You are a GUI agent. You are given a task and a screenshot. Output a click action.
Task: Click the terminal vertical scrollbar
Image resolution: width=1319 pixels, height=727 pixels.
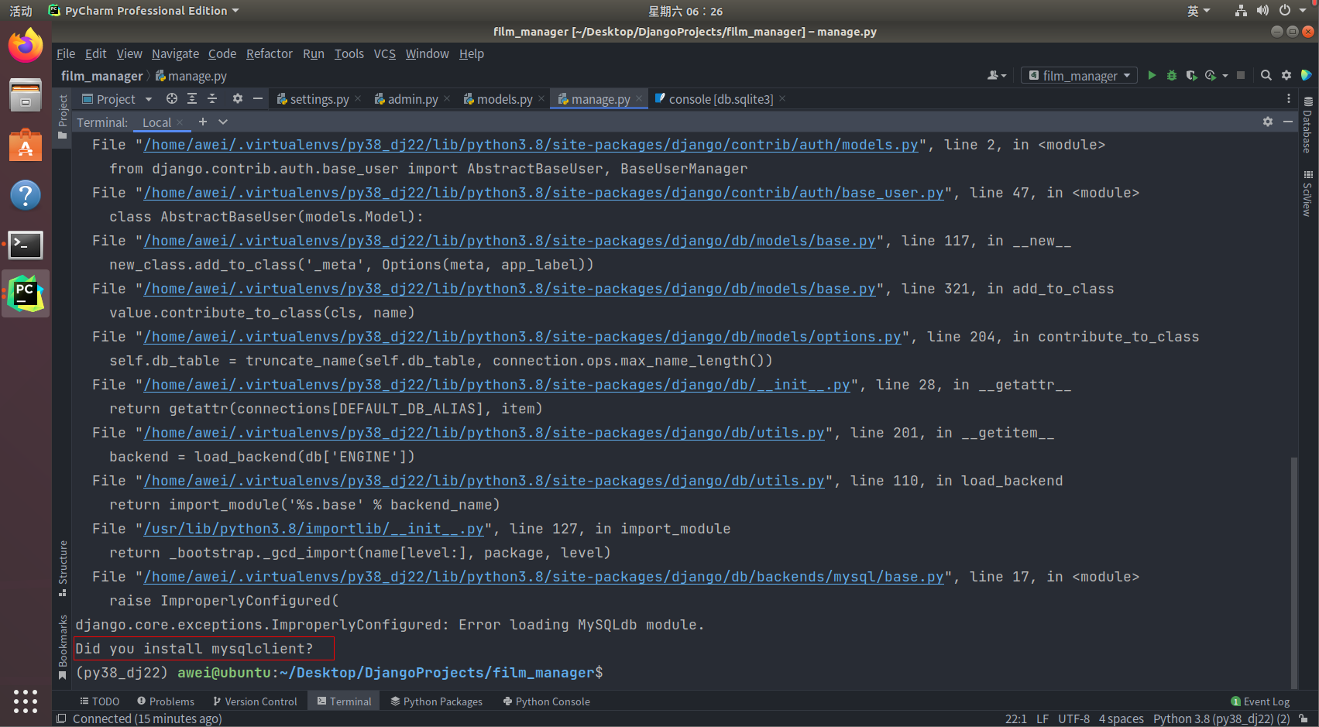point(1293,571)
